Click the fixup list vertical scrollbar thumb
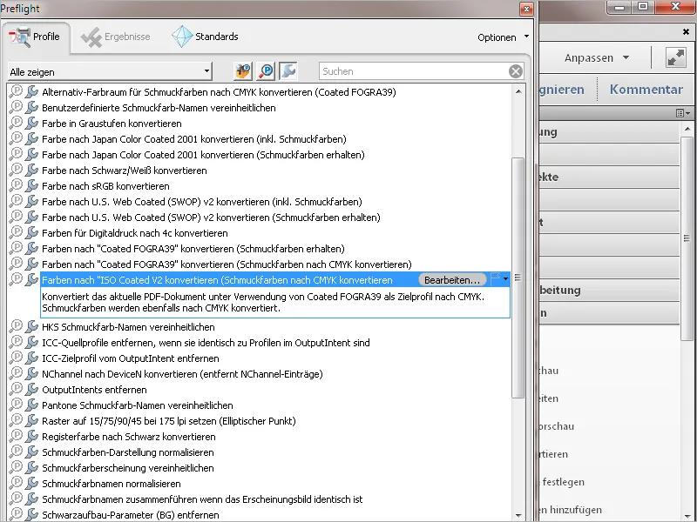The height and width of the screenshot is (522, 697). (518, 278)
